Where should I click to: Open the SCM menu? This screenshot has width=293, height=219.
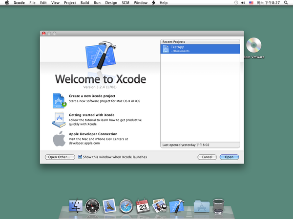(x=126, y=3)
